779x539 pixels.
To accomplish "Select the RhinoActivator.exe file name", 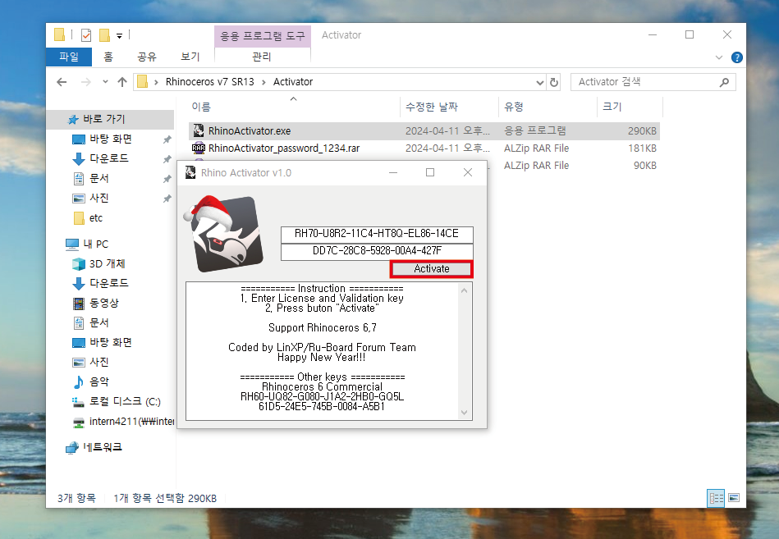I will coord(250,131).
